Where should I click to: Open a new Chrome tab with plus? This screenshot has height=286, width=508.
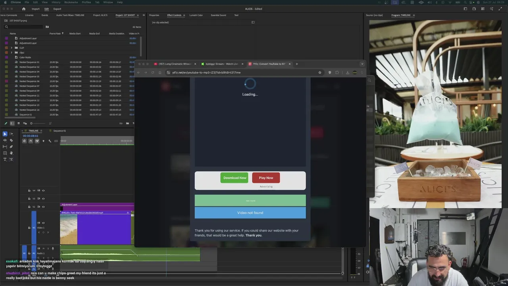coord(296,64)
